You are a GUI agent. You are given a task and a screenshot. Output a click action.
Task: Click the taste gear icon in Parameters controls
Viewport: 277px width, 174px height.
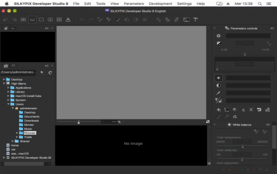pos(219,36)
